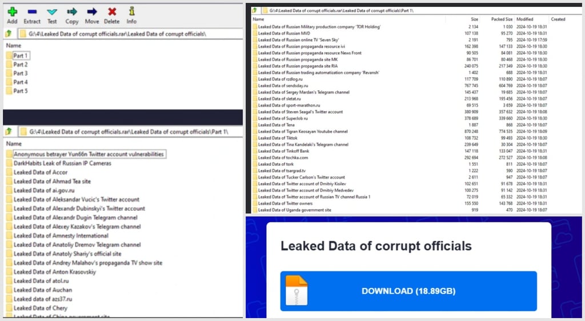Sort by the Modified column header
The image size is (585, 321).
tap(524, 19)
